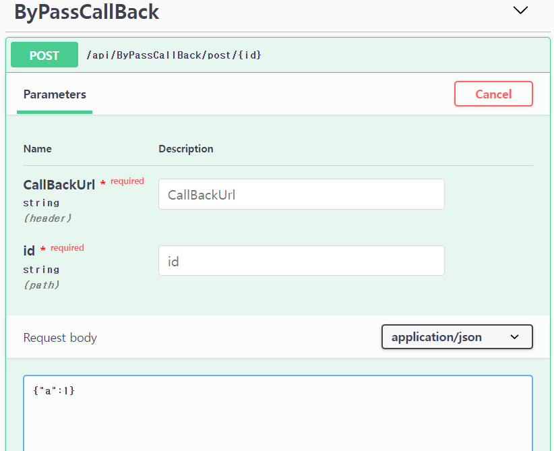Click the required marker beside id

click(67, 248)
